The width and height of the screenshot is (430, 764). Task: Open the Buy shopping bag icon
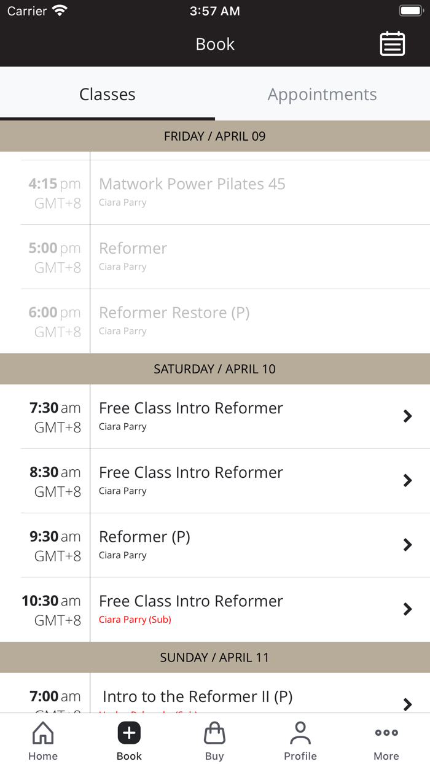coord(214,733)
